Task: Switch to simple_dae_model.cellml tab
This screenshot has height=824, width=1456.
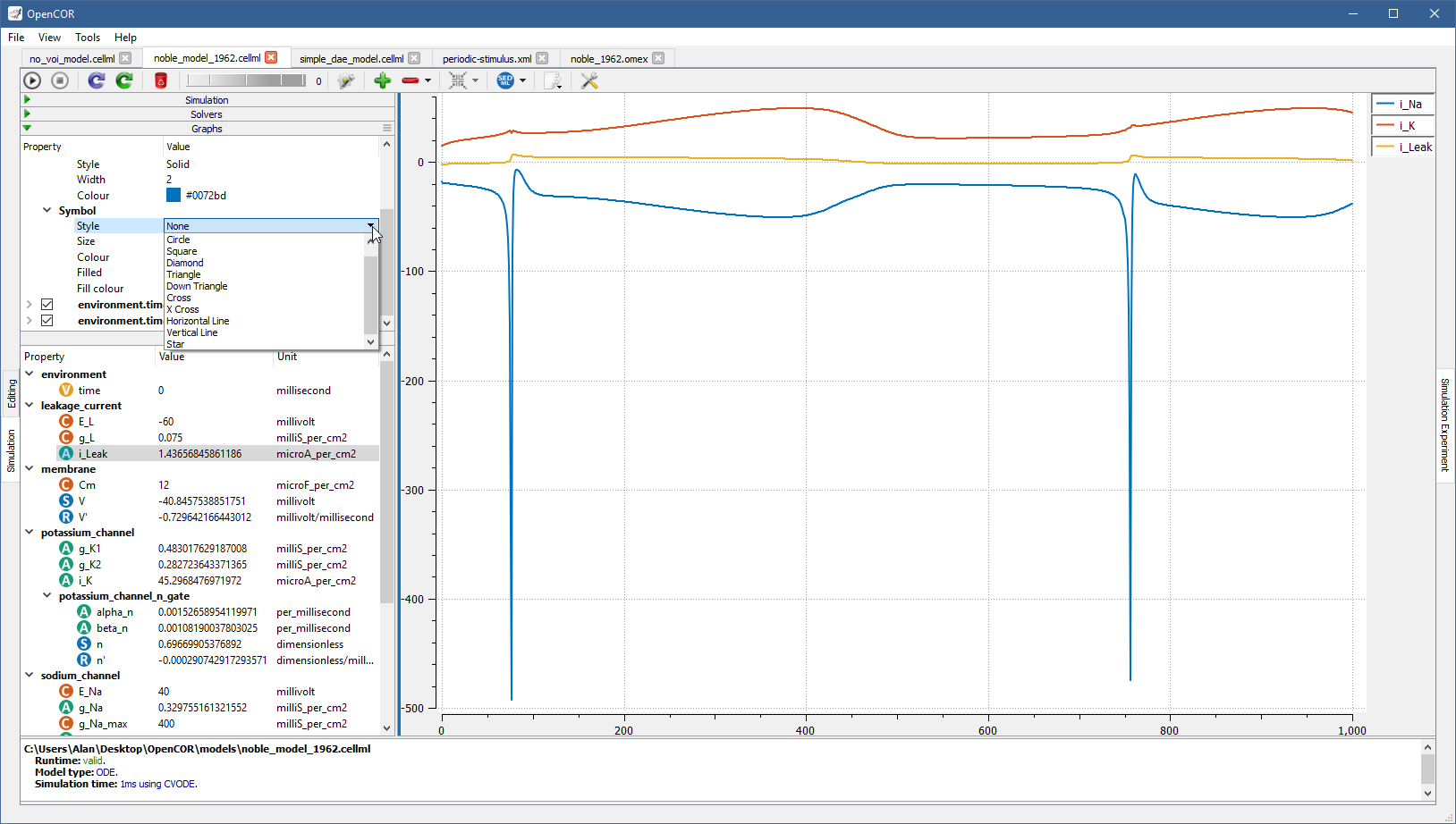Action: pos(351,59)
